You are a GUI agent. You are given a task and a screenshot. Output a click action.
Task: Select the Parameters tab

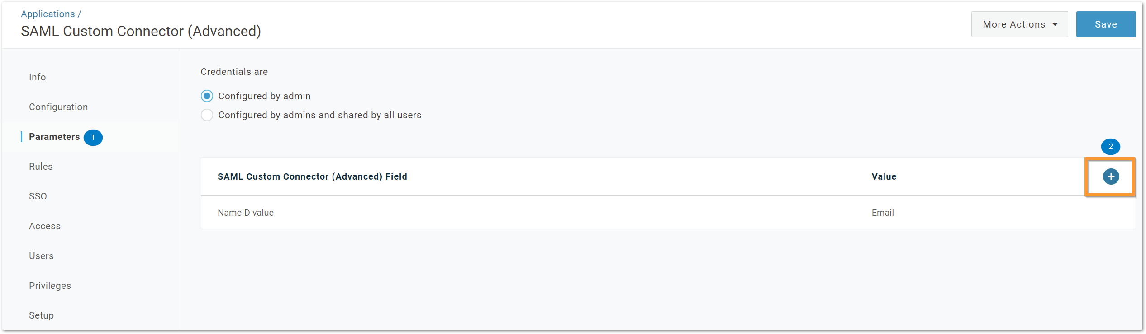pos(54,137)
